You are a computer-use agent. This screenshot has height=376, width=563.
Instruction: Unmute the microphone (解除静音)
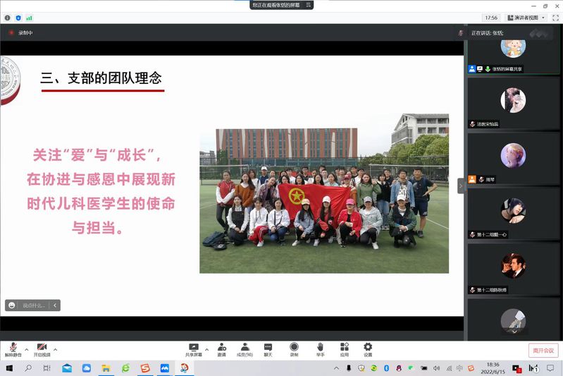(x=13, y=349)
